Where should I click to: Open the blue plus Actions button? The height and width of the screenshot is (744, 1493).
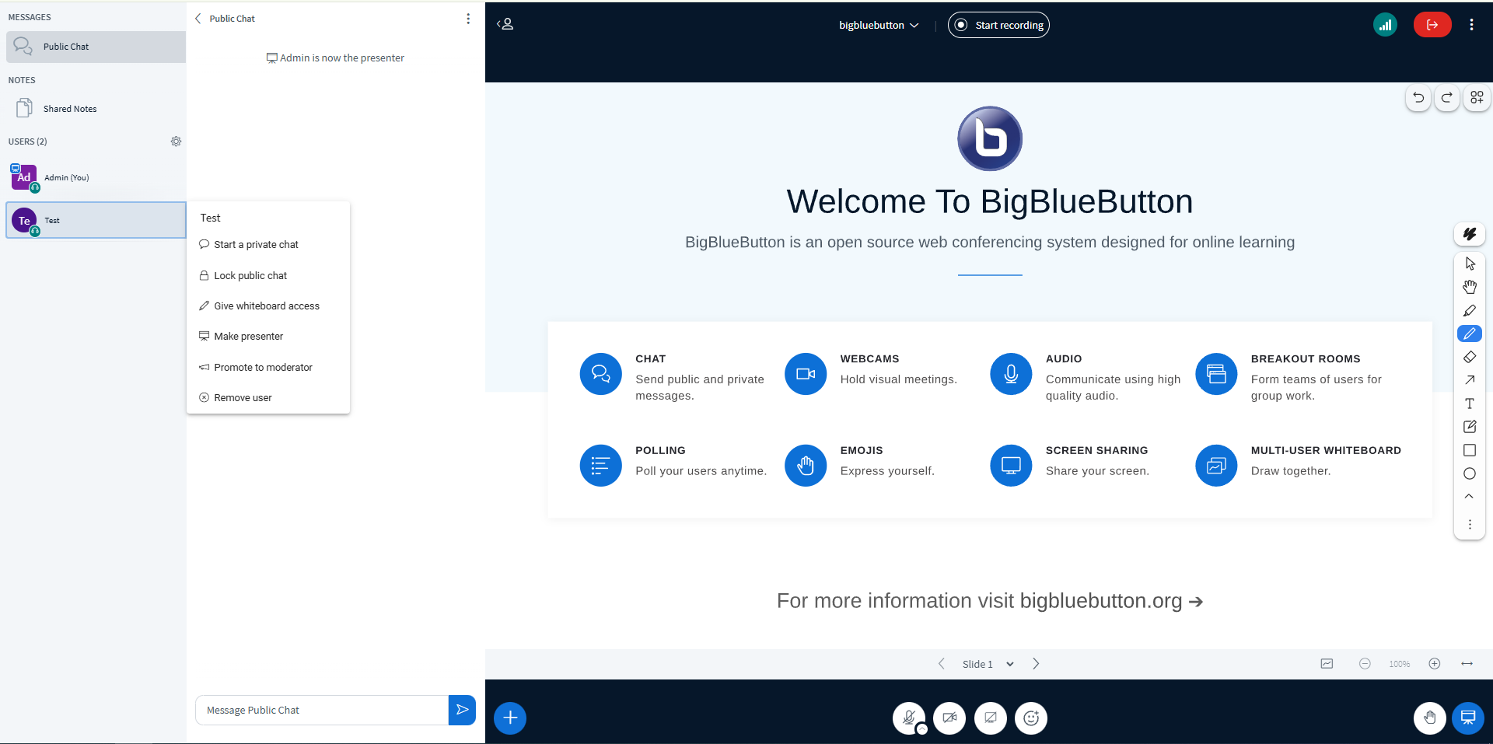[510, 718]
